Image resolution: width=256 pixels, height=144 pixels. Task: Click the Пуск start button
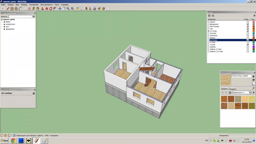click(4, 140)
